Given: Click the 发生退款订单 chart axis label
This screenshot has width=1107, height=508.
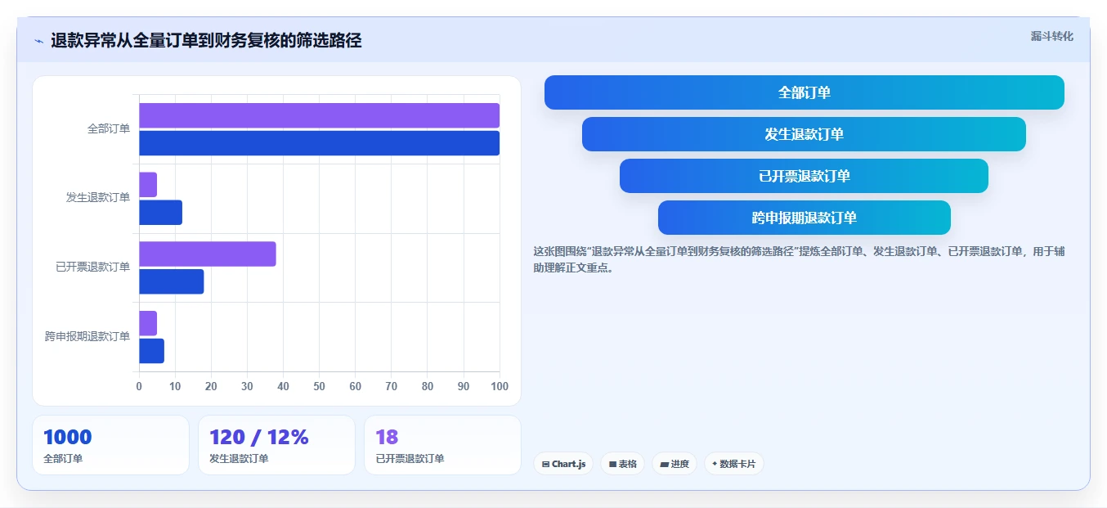Looking at the screenshot, I should tap(98, 198).
